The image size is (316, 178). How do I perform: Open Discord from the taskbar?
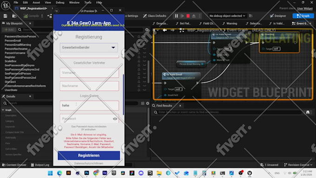pos(141,173)
